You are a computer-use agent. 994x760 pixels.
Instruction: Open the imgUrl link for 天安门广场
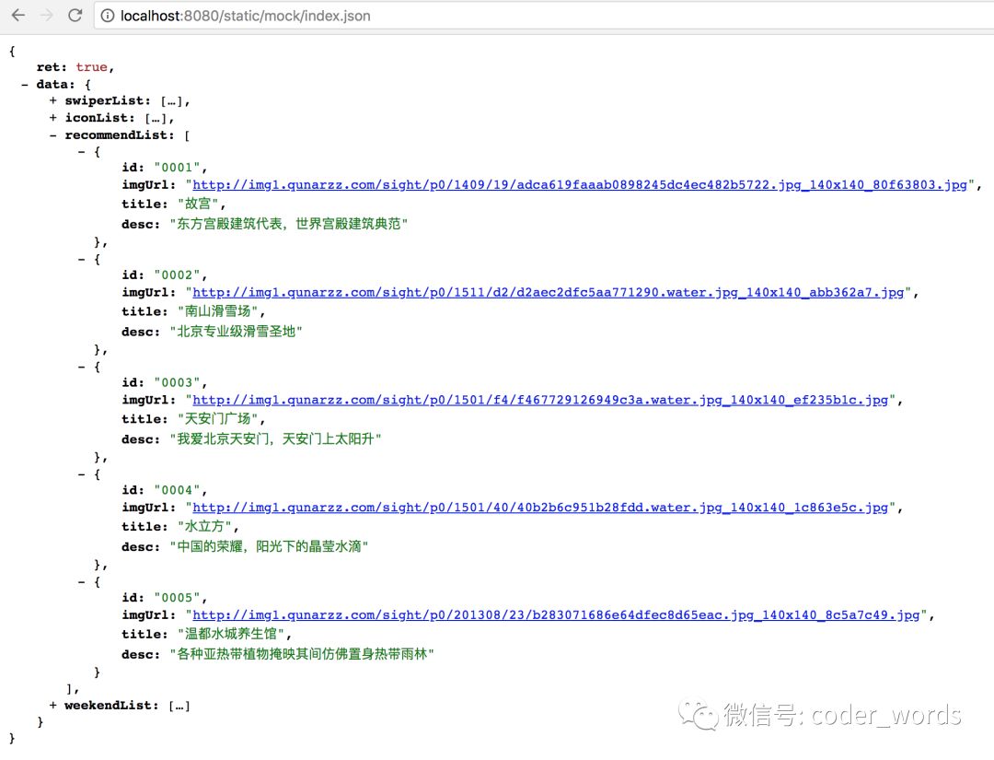540,400
